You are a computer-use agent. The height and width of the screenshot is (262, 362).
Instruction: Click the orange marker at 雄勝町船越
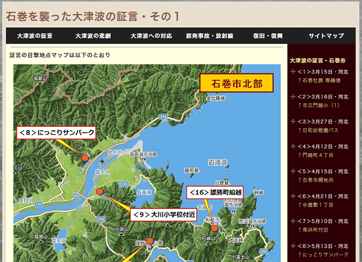214,228
